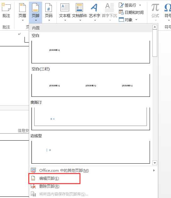Expand the Office.com footers submenu arrow
The image size is (171, 198).
pos(154,171)
